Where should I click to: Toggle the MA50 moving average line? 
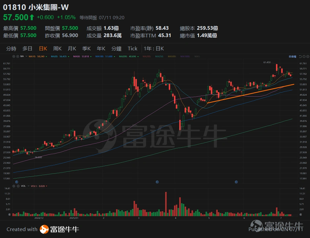coord(76,56)
